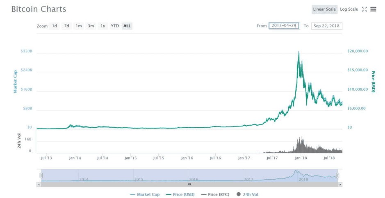
Task: Click the 2016 navigator year label
Action: click(194, 179)
